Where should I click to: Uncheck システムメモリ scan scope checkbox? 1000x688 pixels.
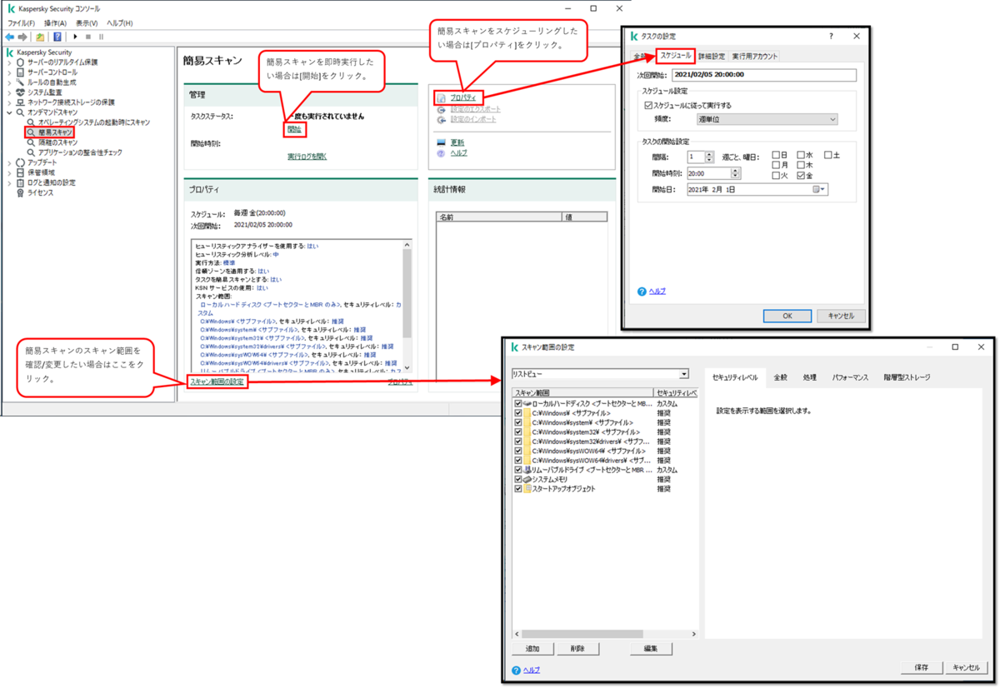click(x=518, y=480)
